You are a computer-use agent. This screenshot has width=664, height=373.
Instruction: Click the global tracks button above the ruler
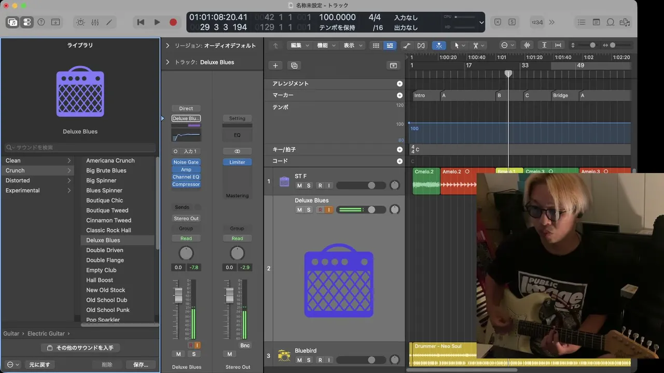point(393,65)
